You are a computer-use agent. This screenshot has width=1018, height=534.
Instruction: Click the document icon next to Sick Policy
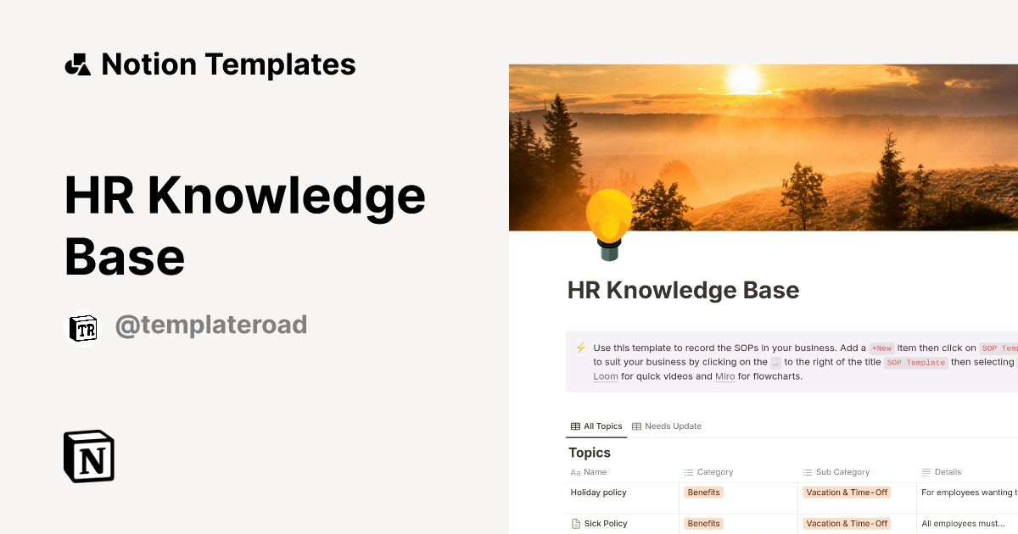(574, 523)
